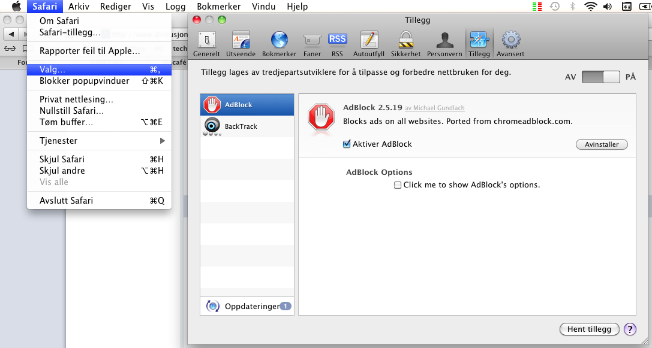Viewport: 652px width, 348px height.
Task: Click the help question mark button
Action: 630,329
